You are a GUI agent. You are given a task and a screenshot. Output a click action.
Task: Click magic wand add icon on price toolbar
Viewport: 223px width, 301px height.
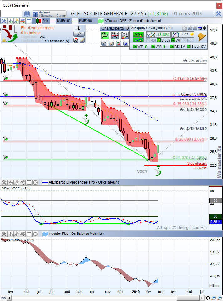click(x=16, y=21)
